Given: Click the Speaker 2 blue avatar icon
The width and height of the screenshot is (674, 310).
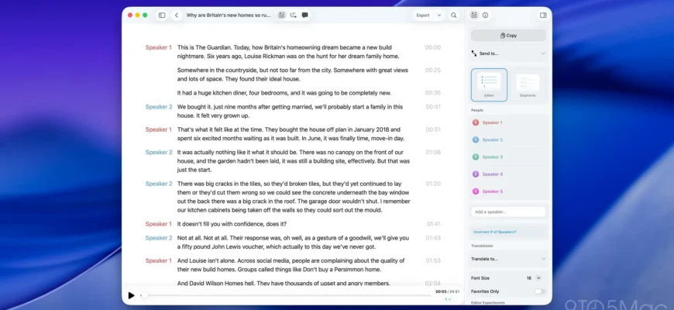Looking at the screenshot, I should coord(476,139).
